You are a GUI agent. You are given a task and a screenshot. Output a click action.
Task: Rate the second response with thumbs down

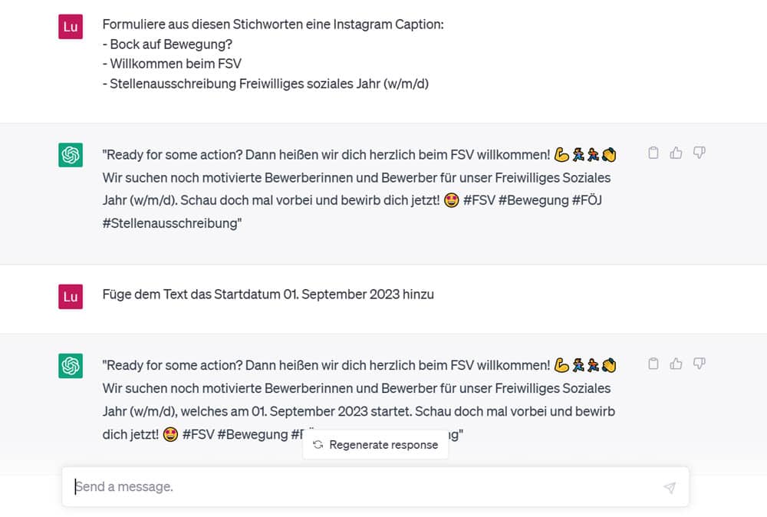[x=699, y=364]
